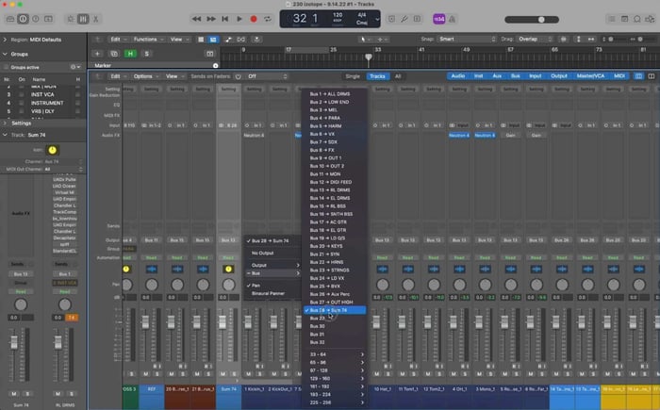This screenshot has width=660, height=410.
Task: Open the Library panel icon
Action: click(10, 19)
